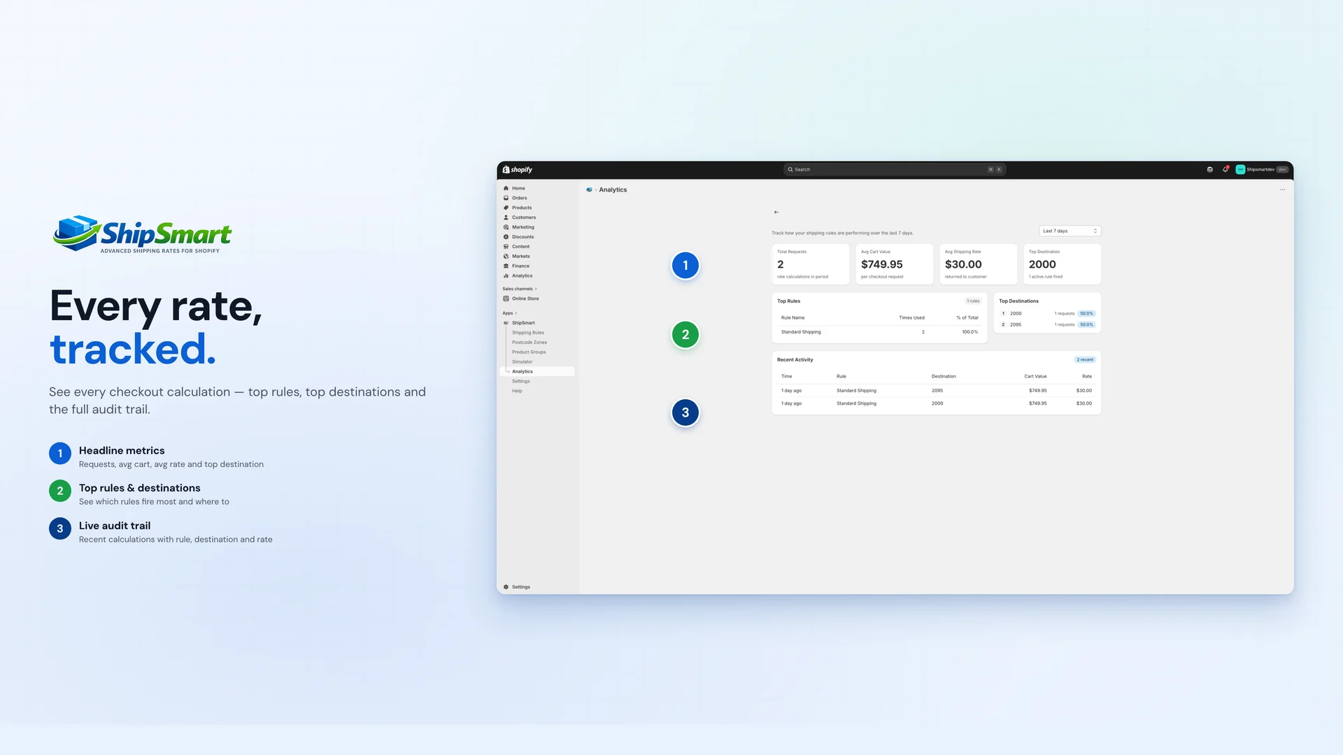
Task: Click the store icon in the top bar
Action: (x=1209, y=170)
